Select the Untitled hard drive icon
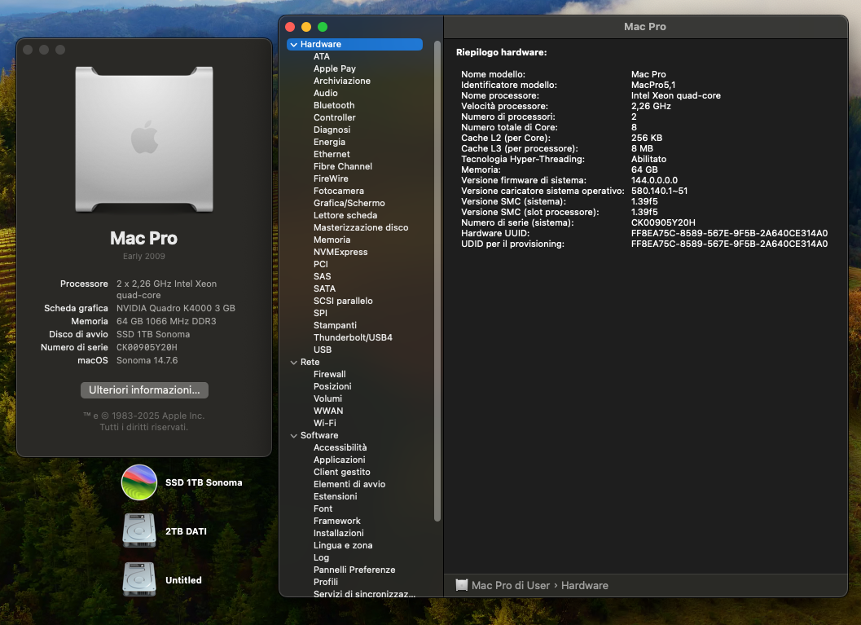 pos(139,579)
